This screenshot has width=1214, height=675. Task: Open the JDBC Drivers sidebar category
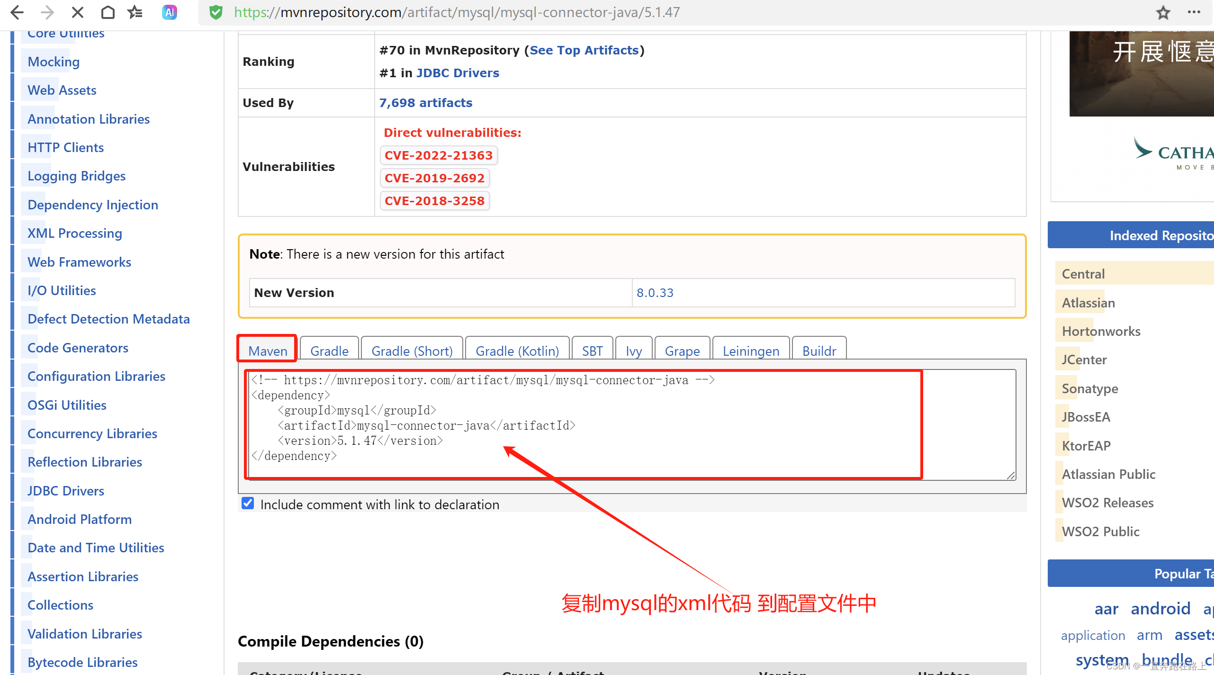point(66,491)
